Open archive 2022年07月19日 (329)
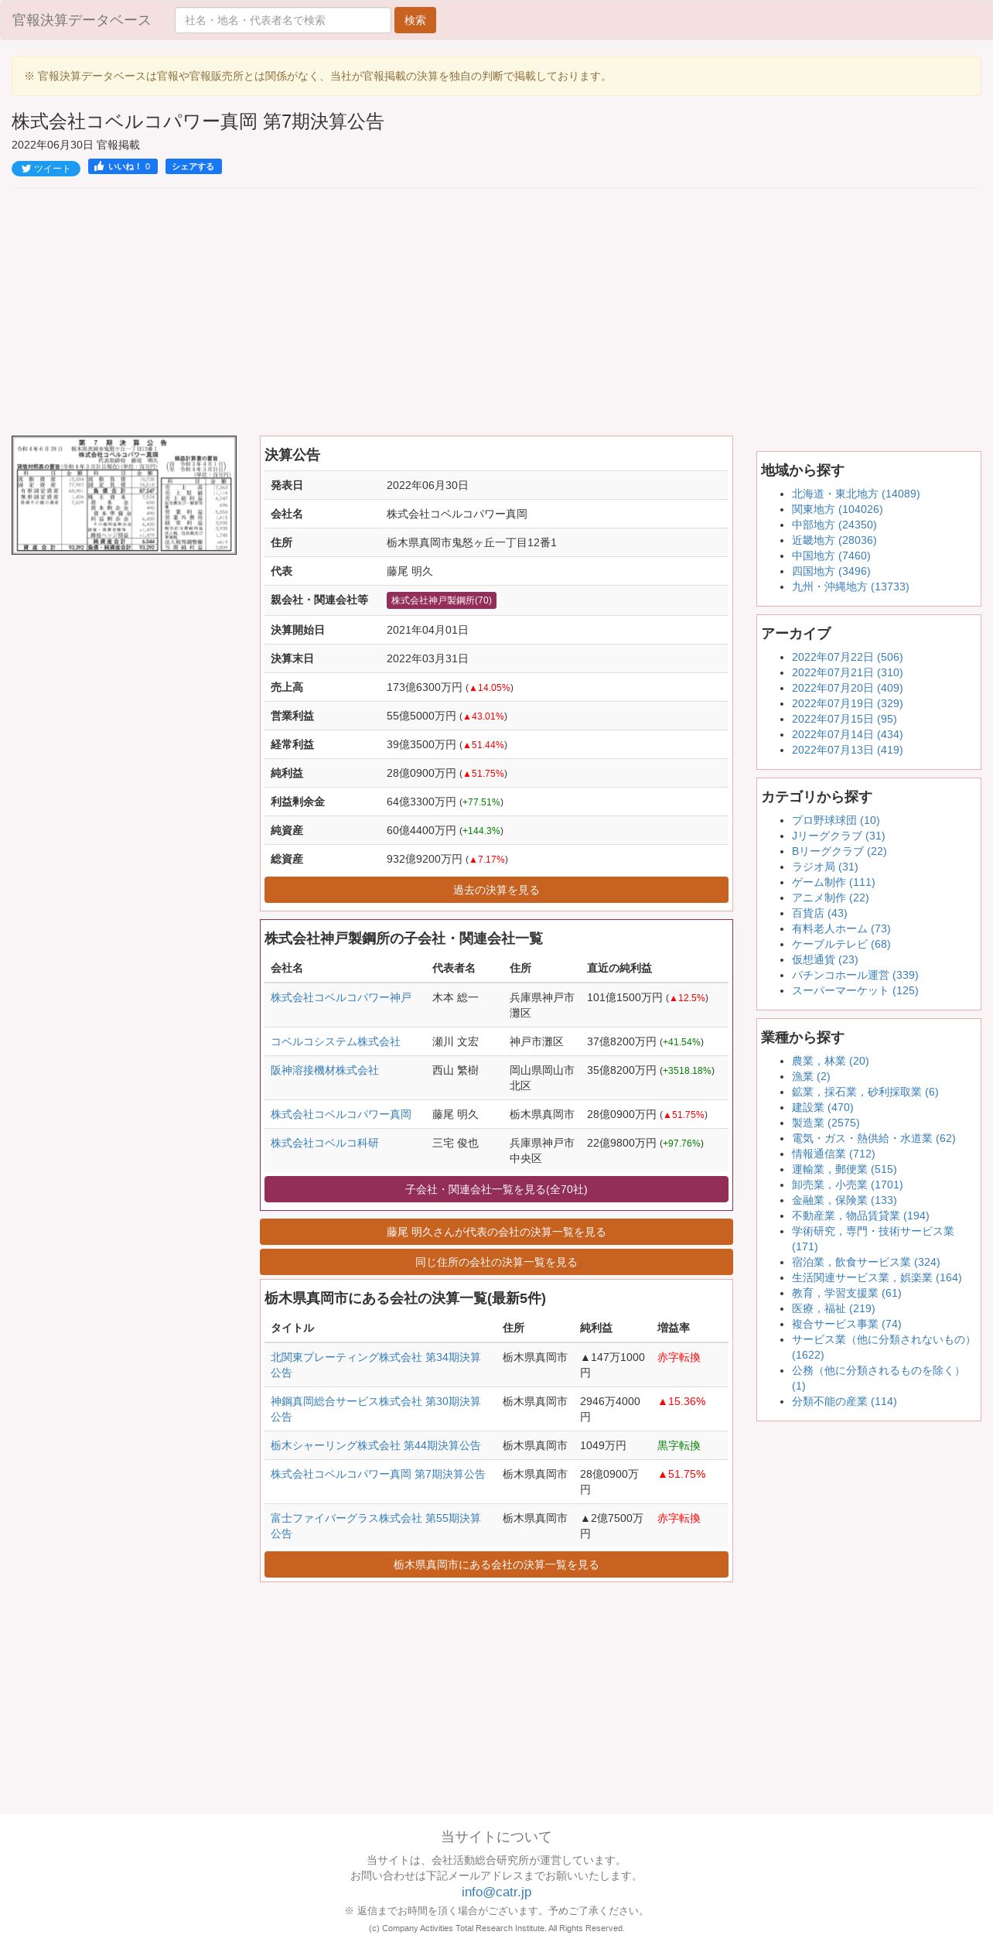 847,703
